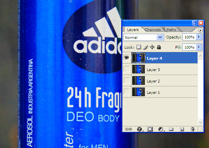
Task: Open the Fill slider arrow
Action: coord(199,47)
